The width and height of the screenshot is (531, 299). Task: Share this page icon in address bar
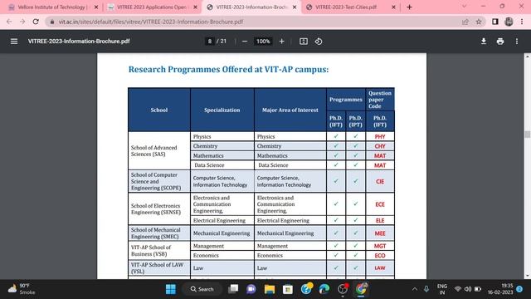point(465,22)
